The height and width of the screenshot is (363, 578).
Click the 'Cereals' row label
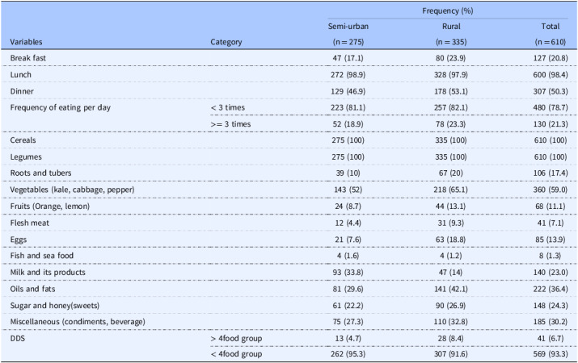click(23, 140)
